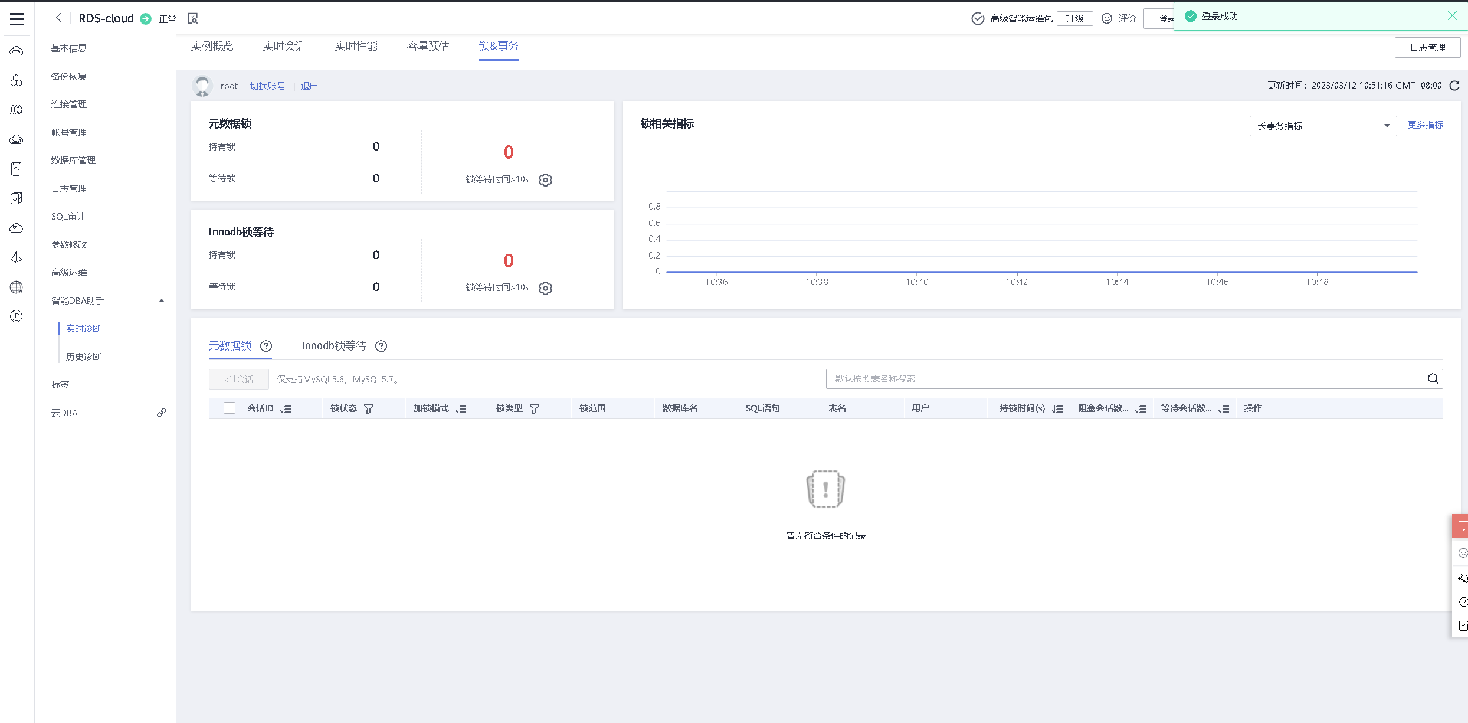Click help icon beside Innodb锁等待 tab
This screenshot has height=723, width=1468.
click(x=381, y=346)
